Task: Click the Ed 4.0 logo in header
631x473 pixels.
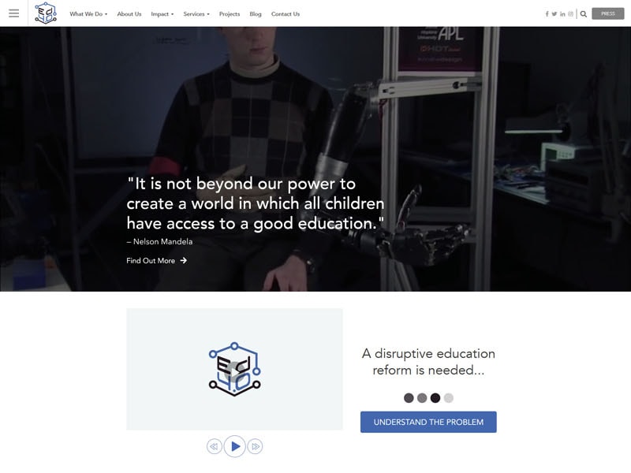Action: [x=46, y=13]
